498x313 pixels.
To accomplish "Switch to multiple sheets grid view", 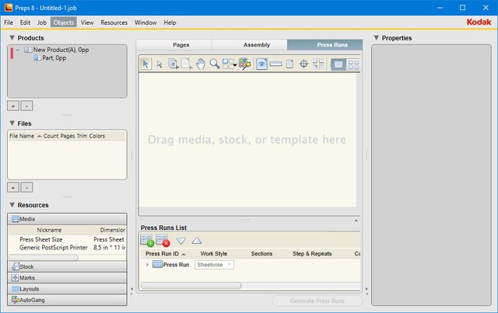I will [353, 64].
